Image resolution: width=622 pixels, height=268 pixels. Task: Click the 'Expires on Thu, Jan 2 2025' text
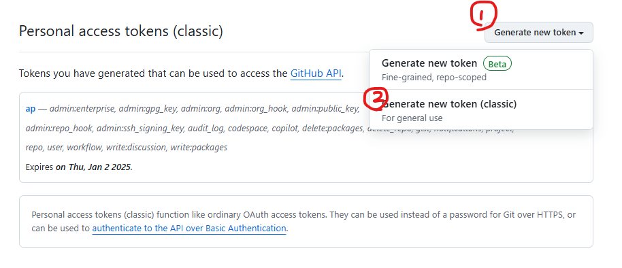[x=79, y=167]
